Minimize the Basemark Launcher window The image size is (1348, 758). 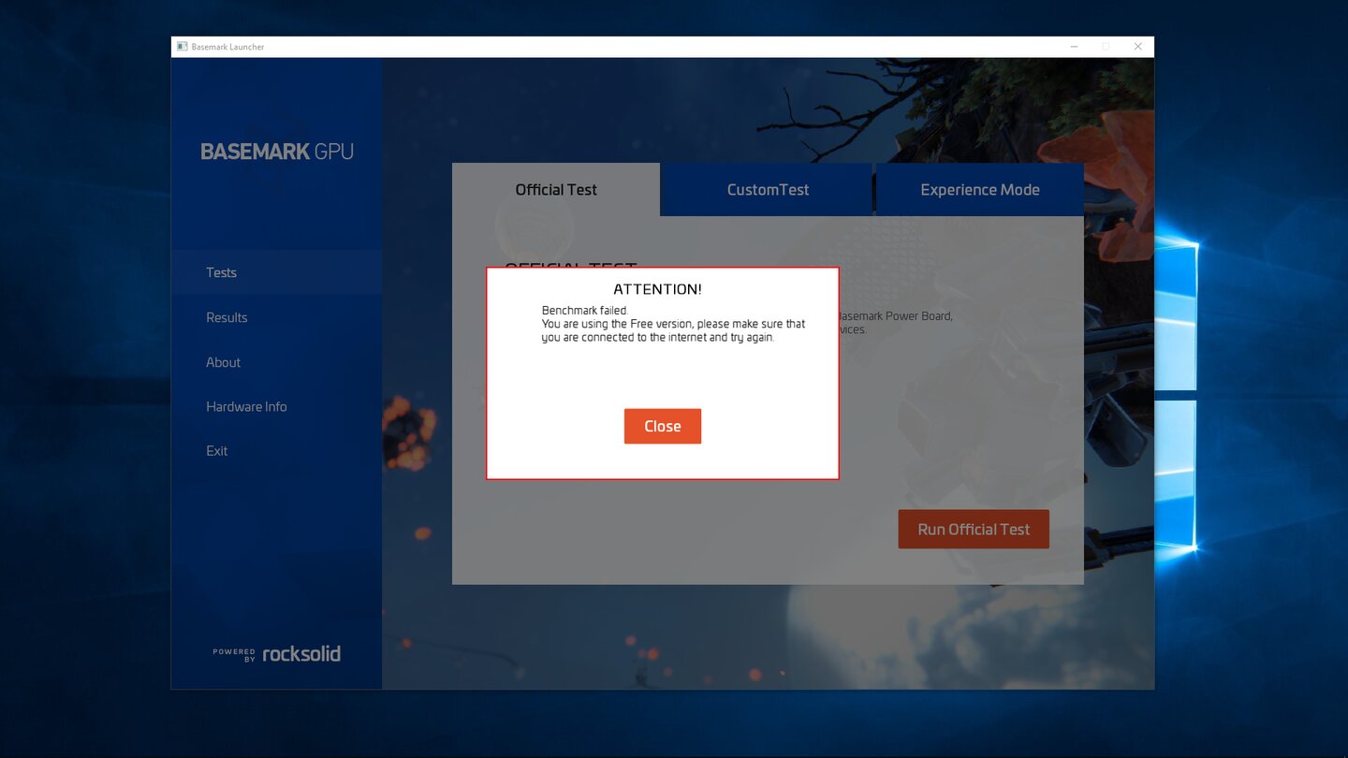pyautogui.click(x=1074, y=47)
